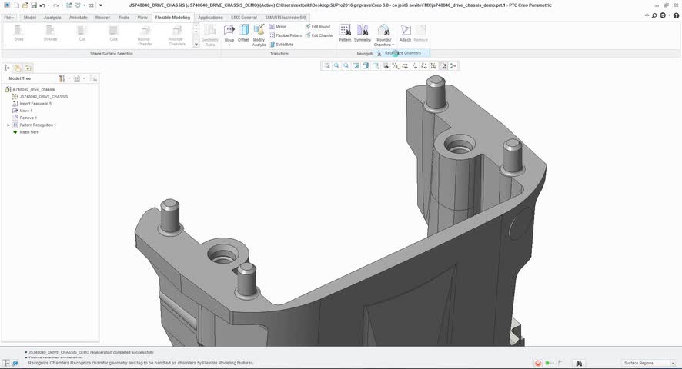Click the Refit view icon in graphics toolbar

[326, 65]
